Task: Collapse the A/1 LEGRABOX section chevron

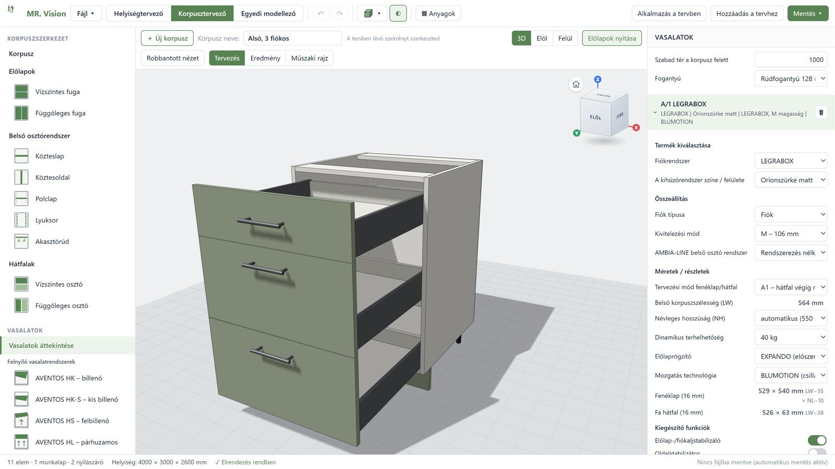Action: [655, 113]
